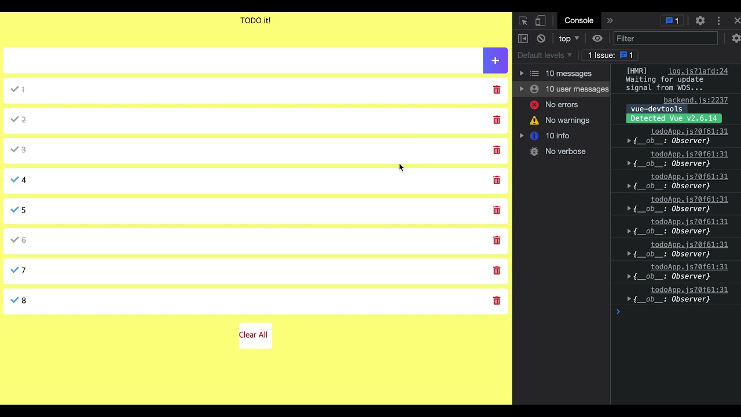Open the top JavaScript context dropdown
The height and width of the screenshot is (417, 741).
coord(568,38)
